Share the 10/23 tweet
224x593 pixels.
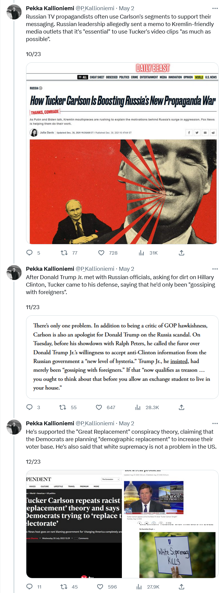(x=181, y=253)
